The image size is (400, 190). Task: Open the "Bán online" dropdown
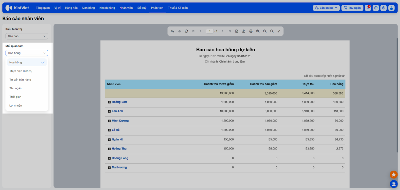pos(326,8)
